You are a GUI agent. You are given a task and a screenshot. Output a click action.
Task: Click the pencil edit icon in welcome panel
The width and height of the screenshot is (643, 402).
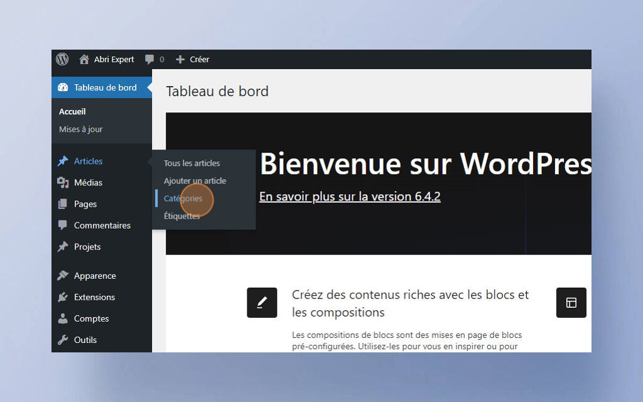pyautogui.click(x=262, y=303)
